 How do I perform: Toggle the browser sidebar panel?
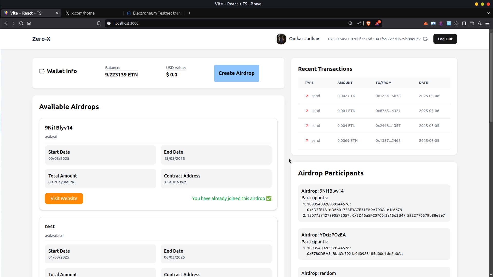click(464, 23)
